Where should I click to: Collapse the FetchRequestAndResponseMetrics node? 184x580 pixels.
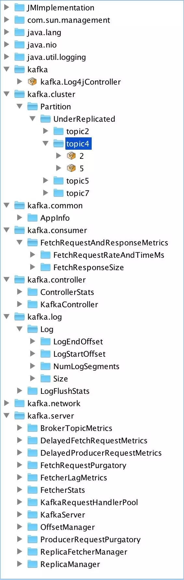[x=20, y=242]
